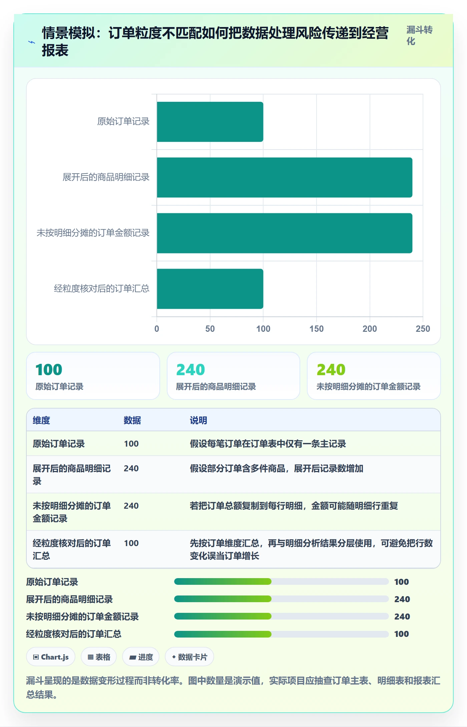The height and width of the screenshot is (727, 467).
Task: Click the 展开后的商品明细记录 chart bar
Action: tap(285, 178)
